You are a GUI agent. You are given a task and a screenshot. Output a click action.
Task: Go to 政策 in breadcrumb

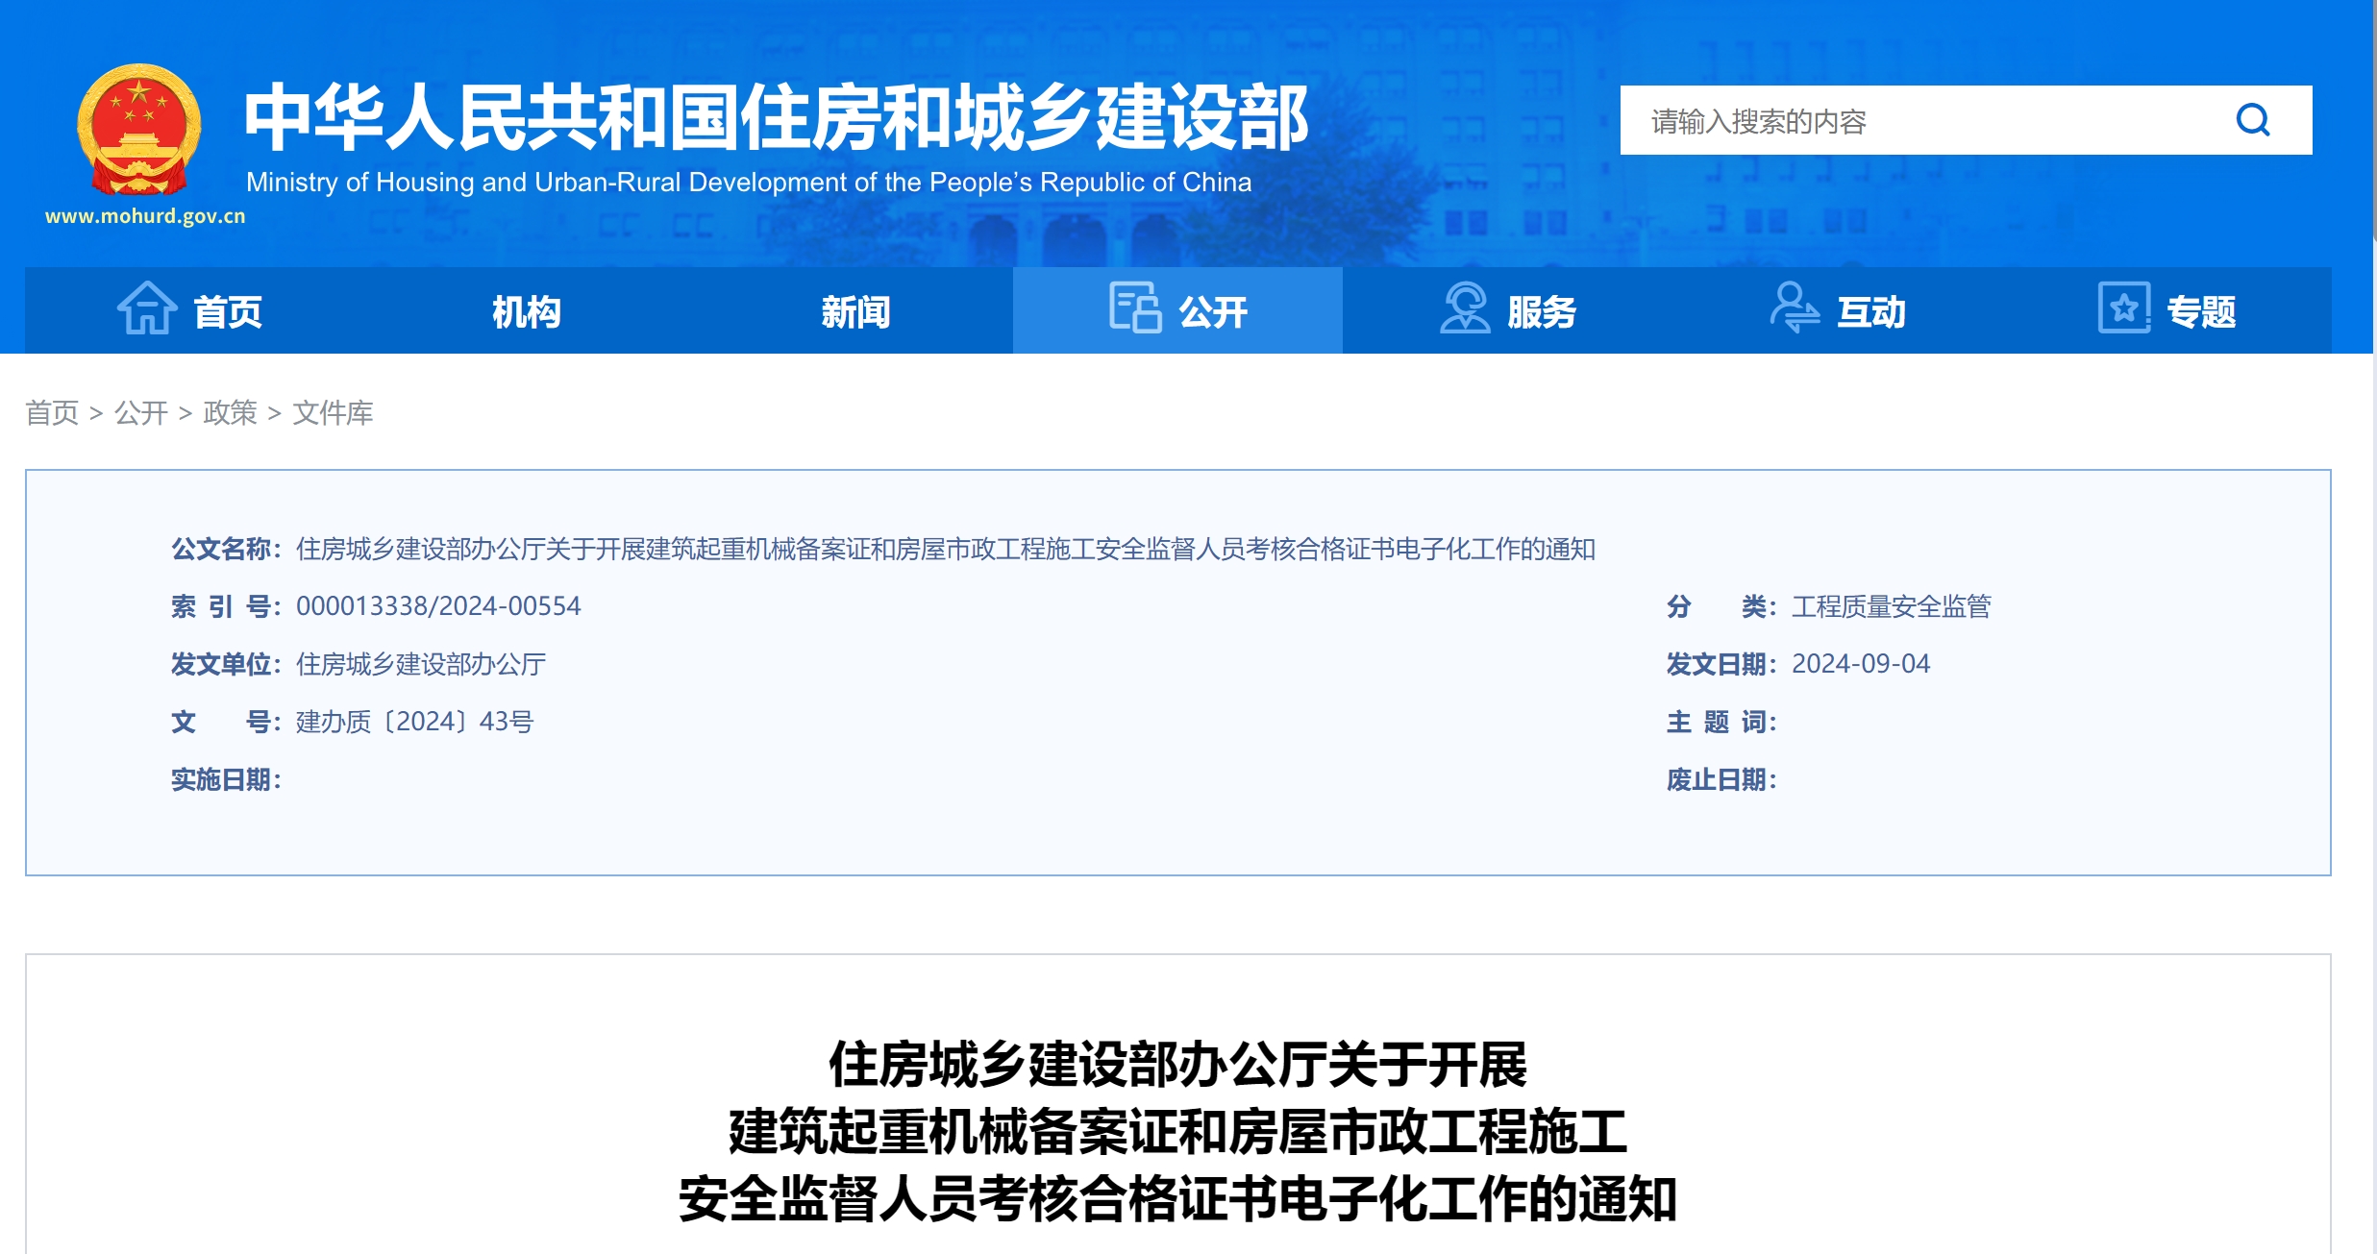231,413
